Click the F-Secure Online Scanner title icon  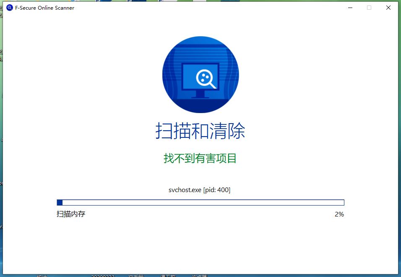(x=10, y=8)
